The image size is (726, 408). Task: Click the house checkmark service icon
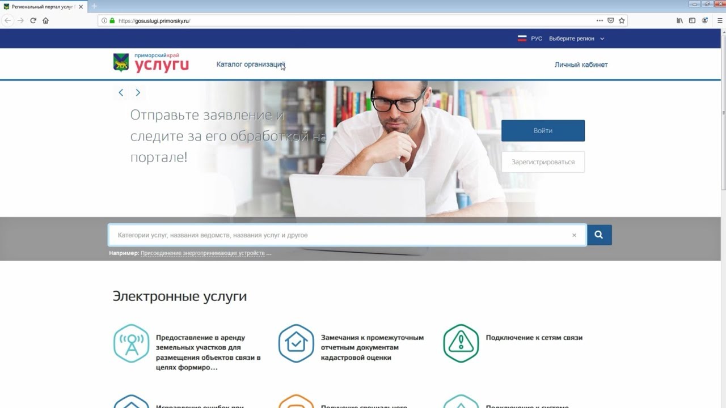296,343
